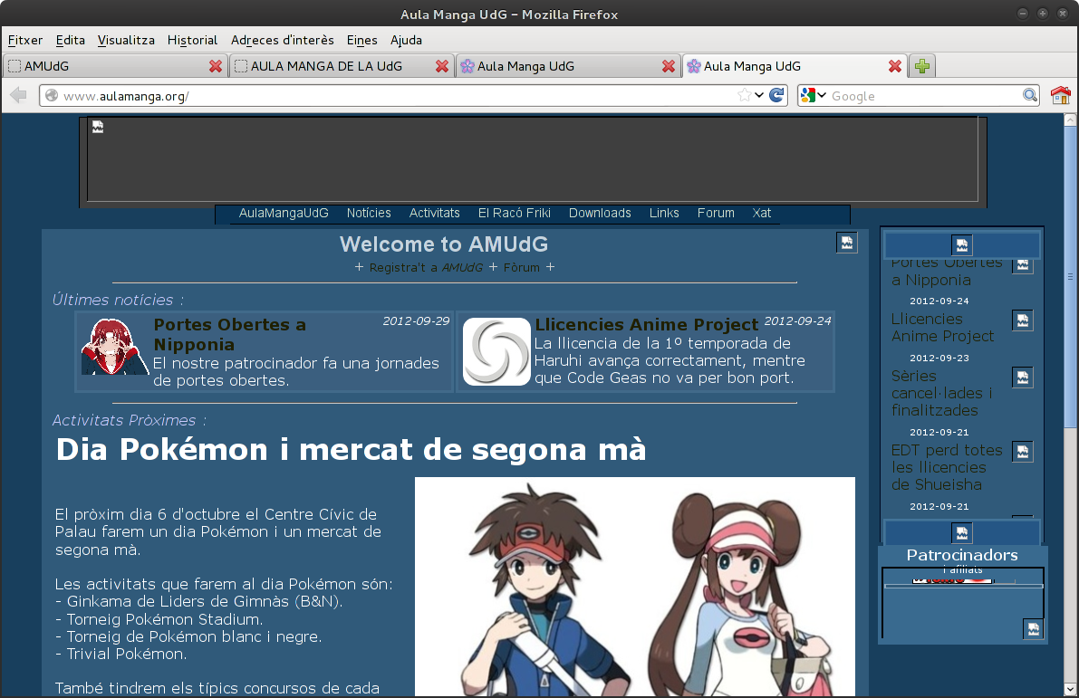Open sidebar Llicencies Anime Project link

pyautogui.click(x=943, y=328)
